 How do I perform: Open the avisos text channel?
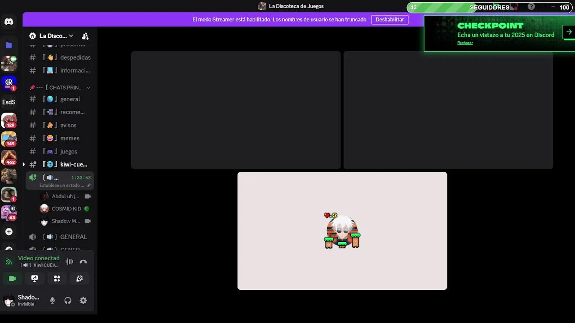pos(60,125)
